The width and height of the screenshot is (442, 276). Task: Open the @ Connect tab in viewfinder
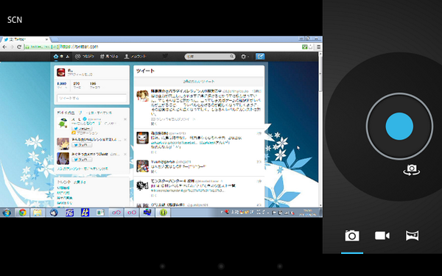coord(85,57)
